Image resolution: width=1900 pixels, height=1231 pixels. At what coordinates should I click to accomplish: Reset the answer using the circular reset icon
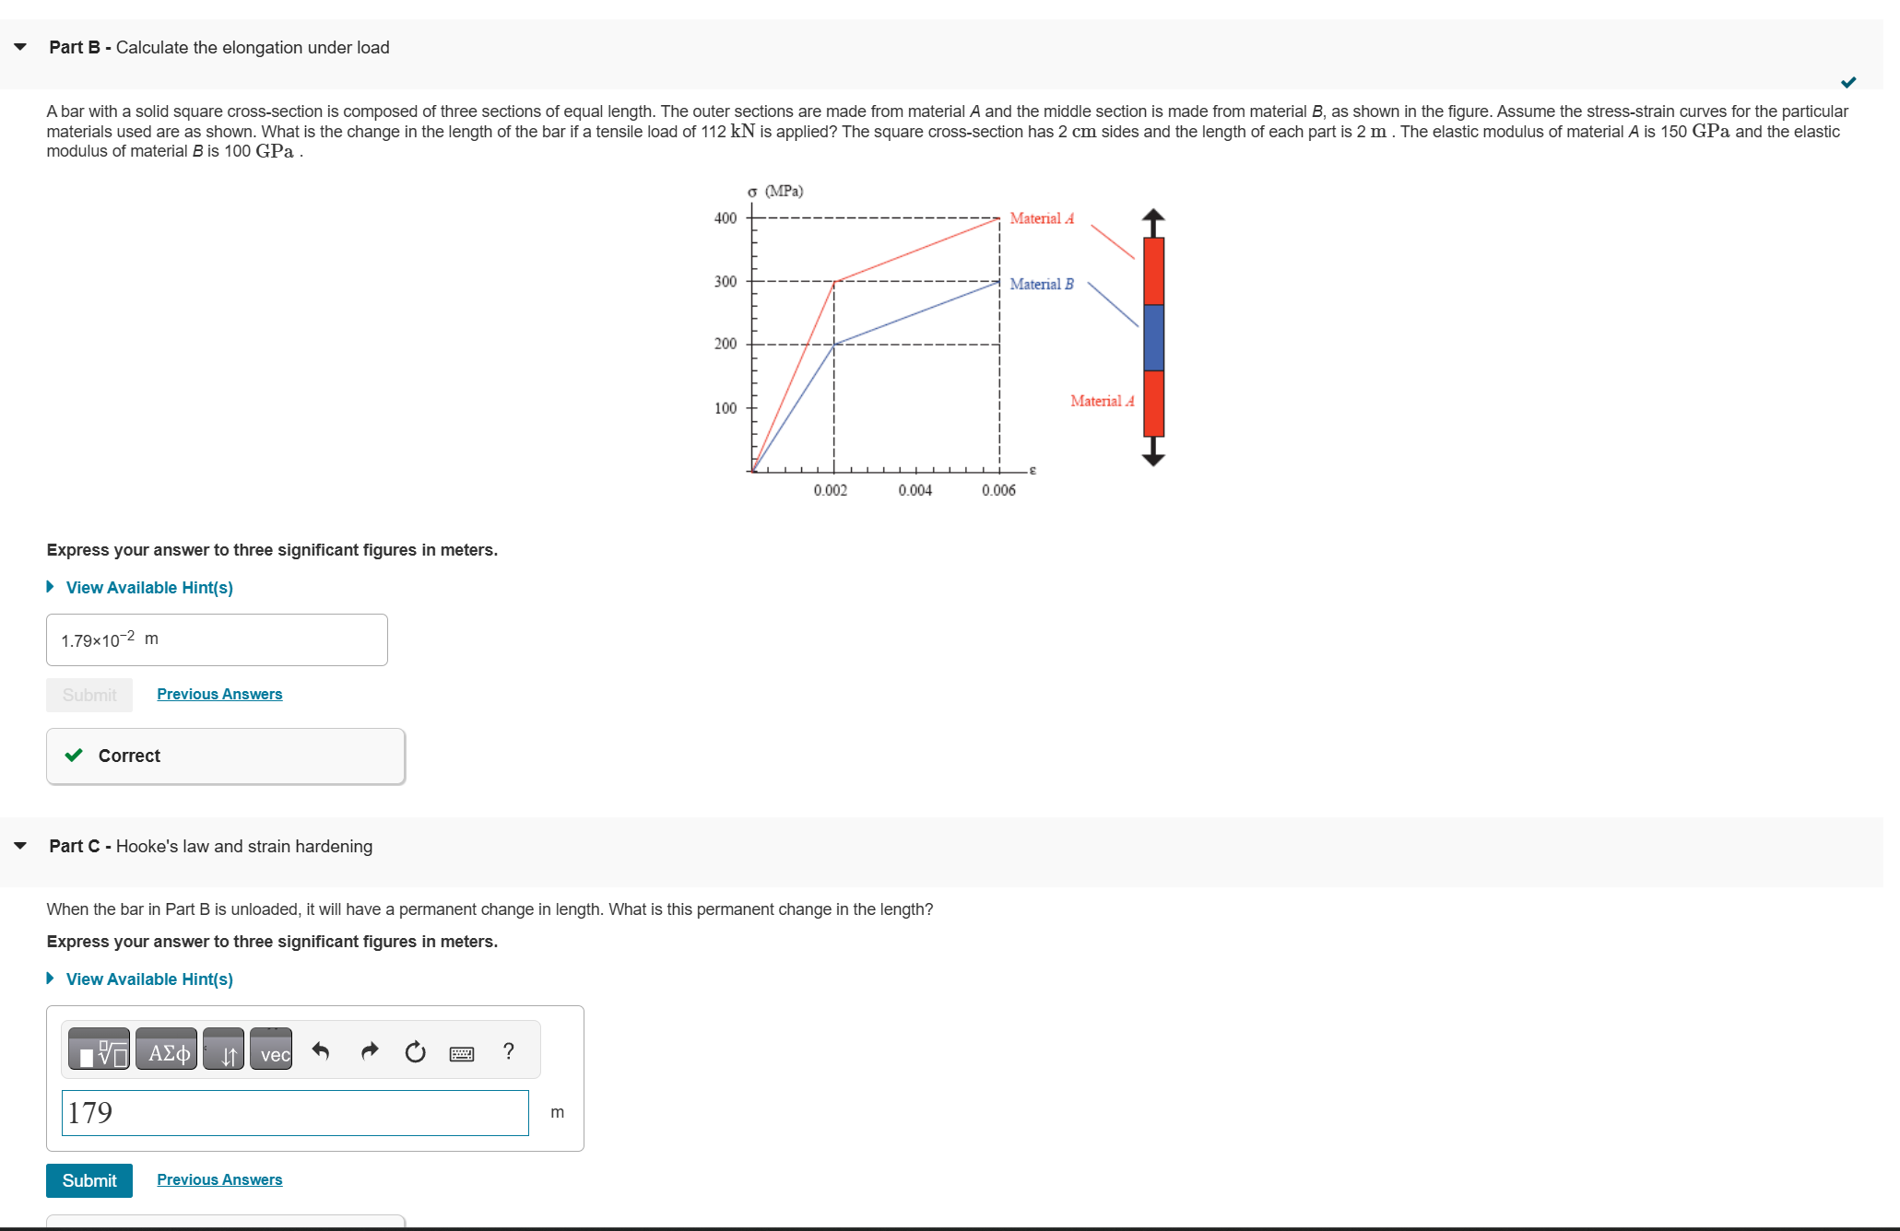tap(414, 1051)
